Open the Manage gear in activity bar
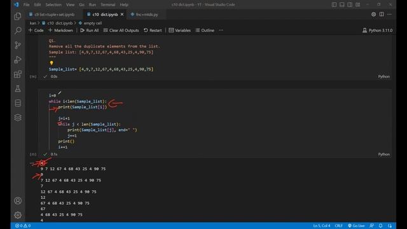 [18, 215]
